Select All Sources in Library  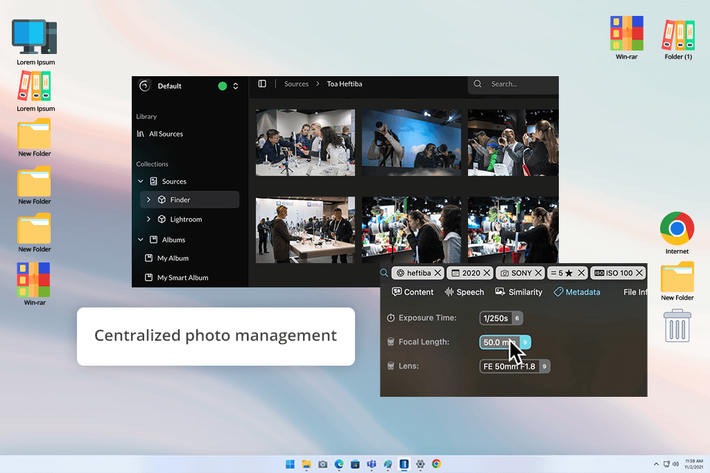(166, 134)
